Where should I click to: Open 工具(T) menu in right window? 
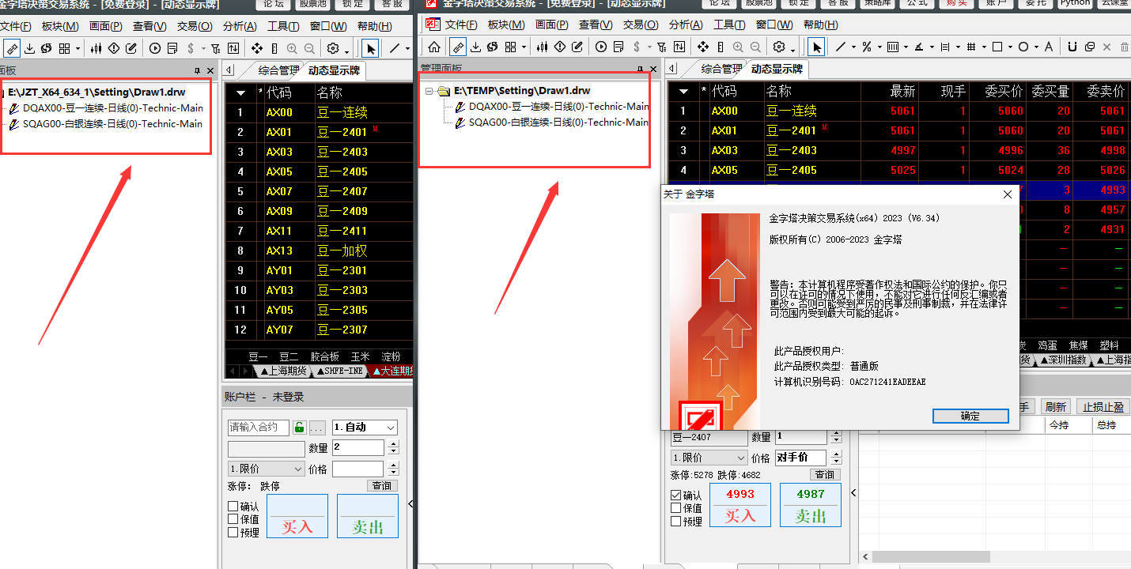(729, 25)
